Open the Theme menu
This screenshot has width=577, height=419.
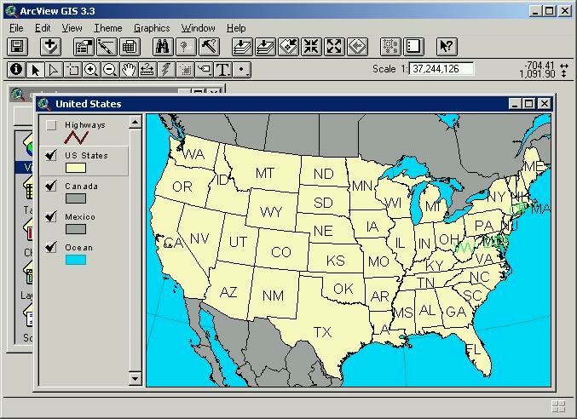point(108,28)
